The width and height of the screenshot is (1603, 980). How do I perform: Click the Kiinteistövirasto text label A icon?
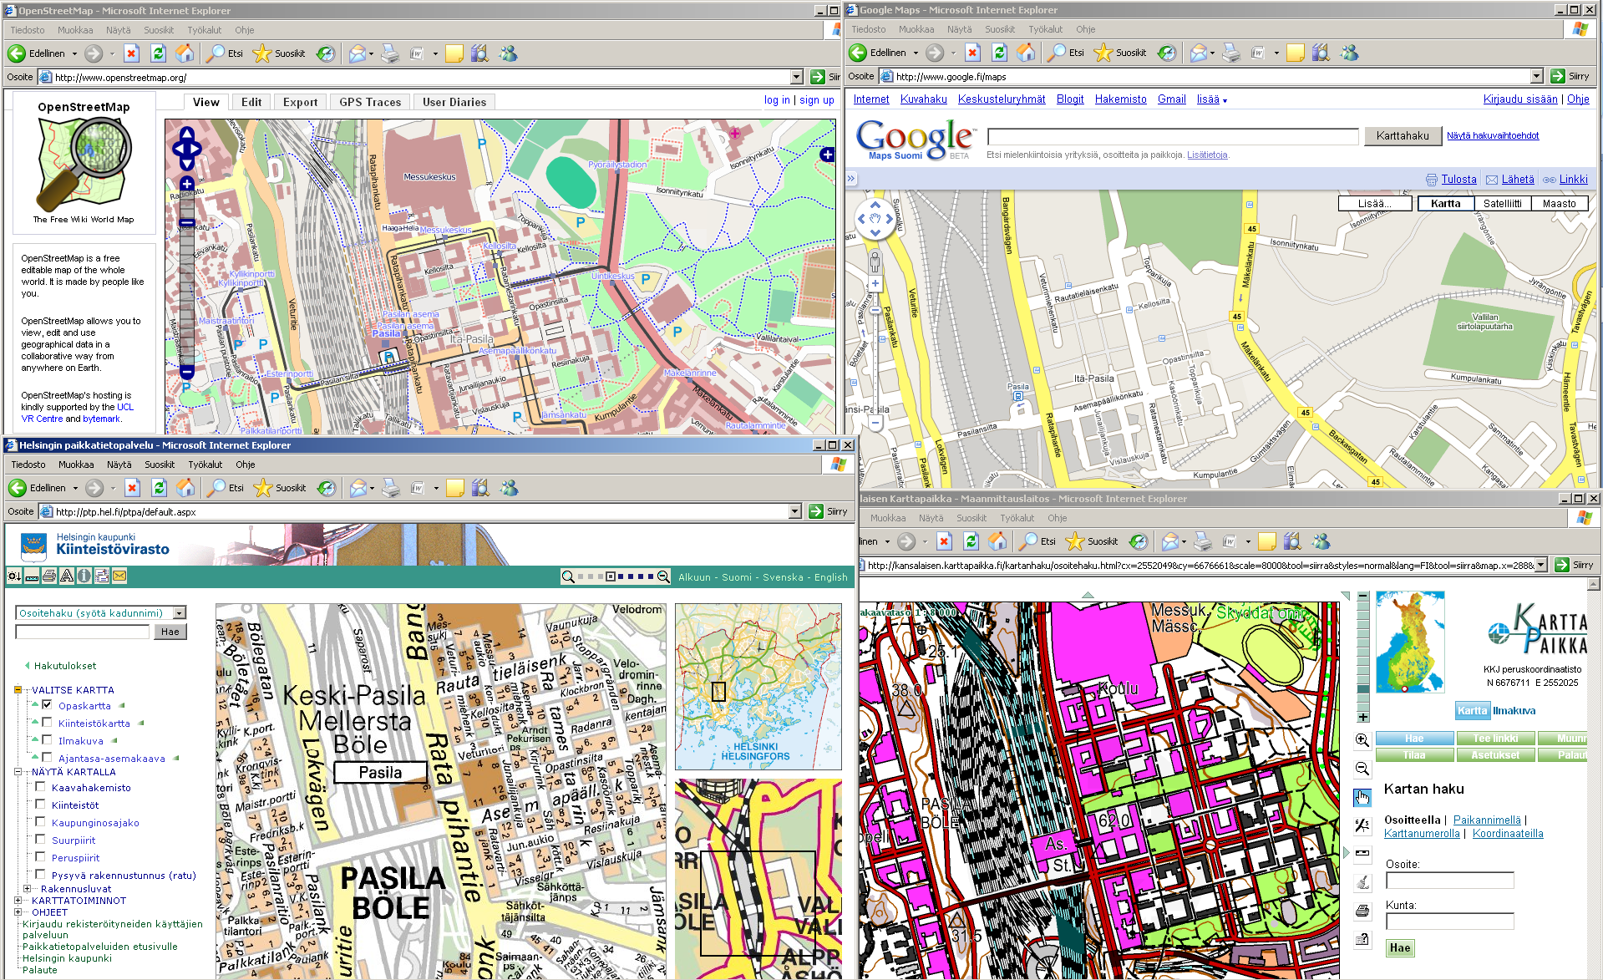click(x=67, y=576)
